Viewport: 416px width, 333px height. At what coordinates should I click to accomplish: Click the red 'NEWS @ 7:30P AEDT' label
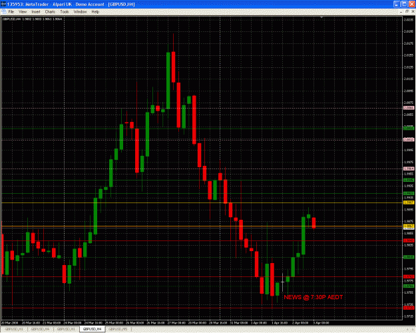point(313,297)
